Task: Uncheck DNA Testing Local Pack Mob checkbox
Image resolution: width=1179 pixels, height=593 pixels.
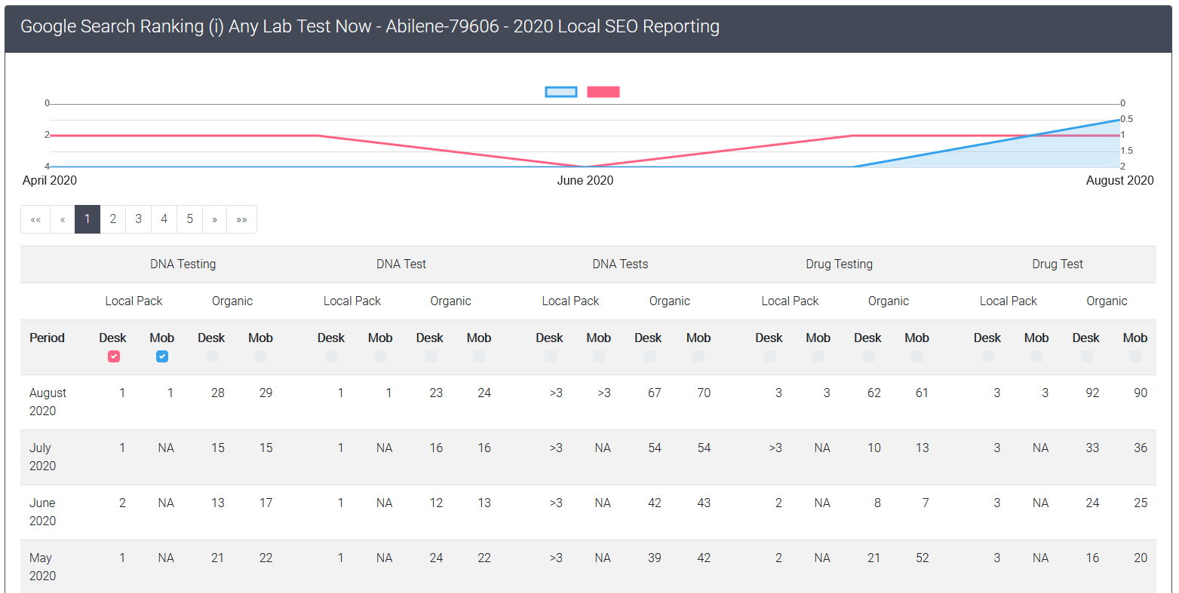Action: tap(162, 356)
